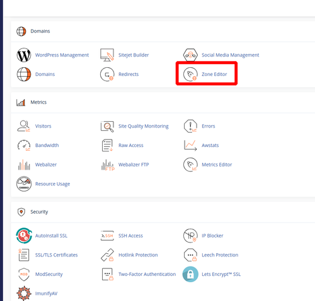Click the Domains globe icon beside the Domains link
315x301 pixels.
pos(24,74)
